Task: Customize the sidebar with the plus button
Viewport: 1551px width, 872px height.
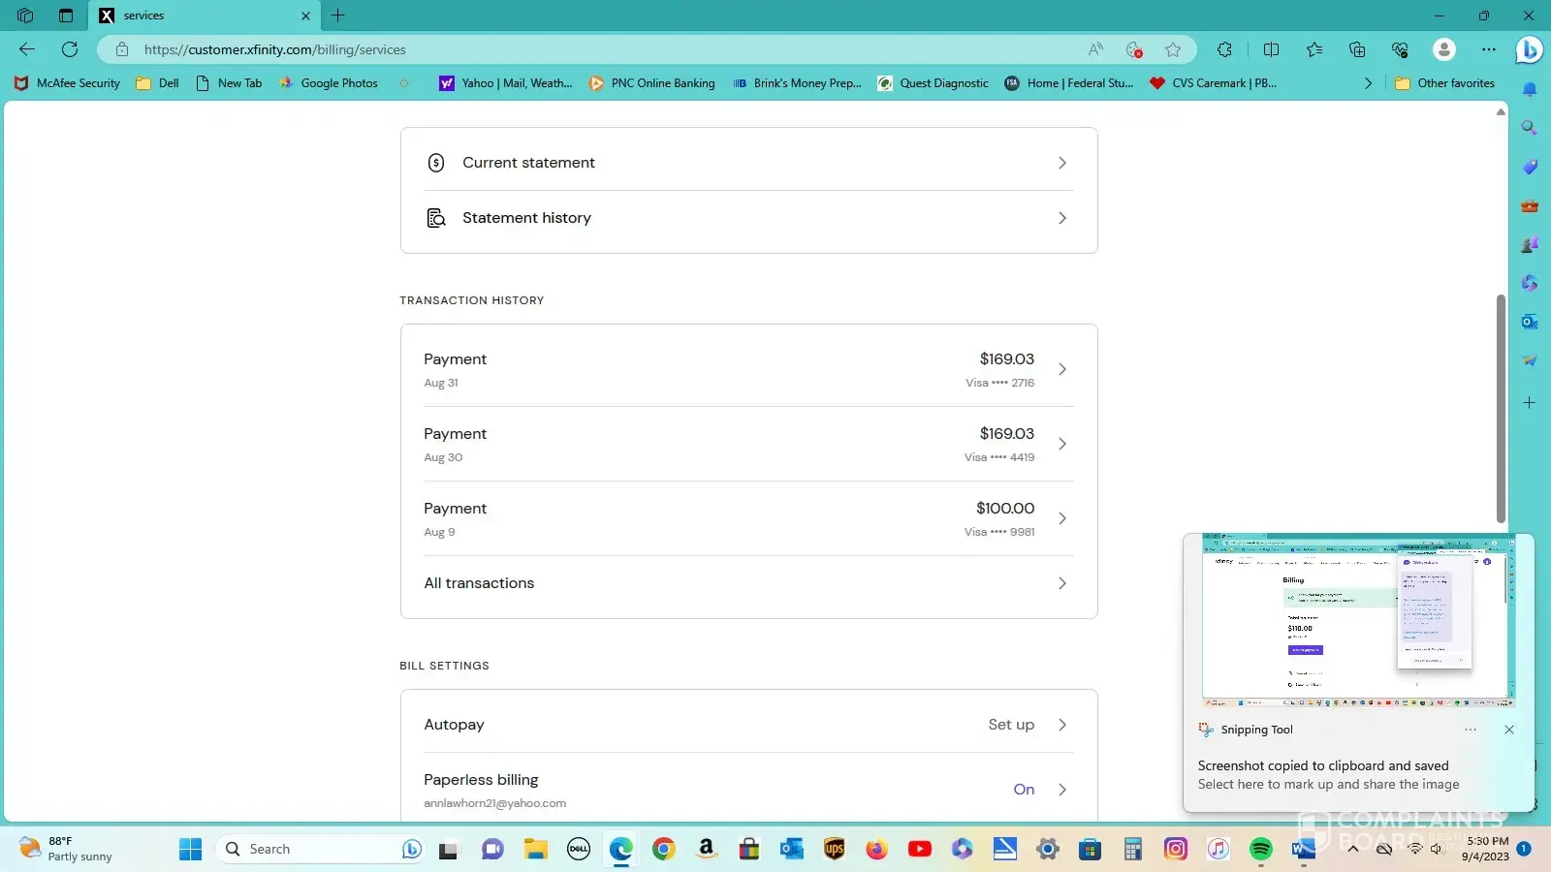Action: (x=1530, y=402)
